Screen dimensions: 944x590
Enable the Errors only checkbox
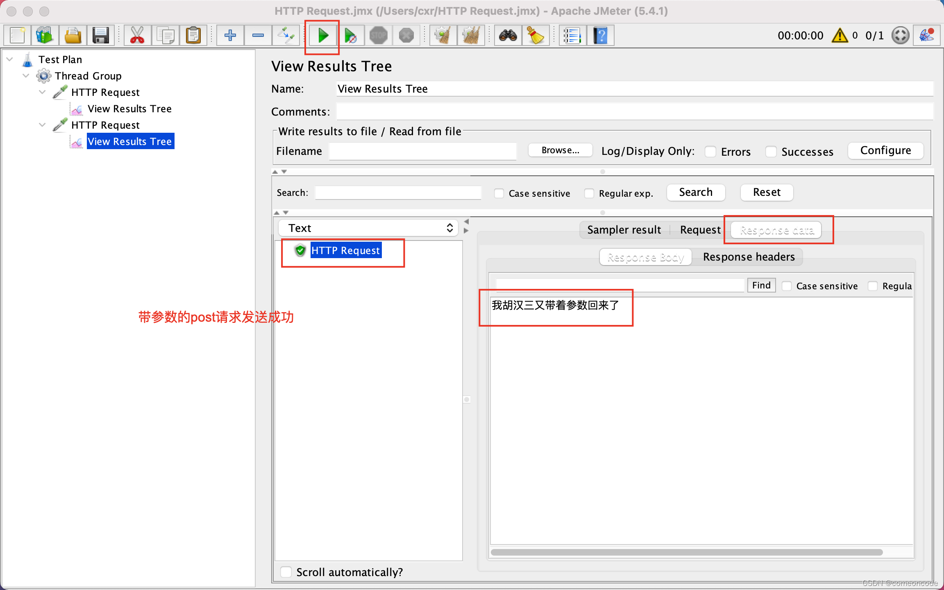(710, 152)
